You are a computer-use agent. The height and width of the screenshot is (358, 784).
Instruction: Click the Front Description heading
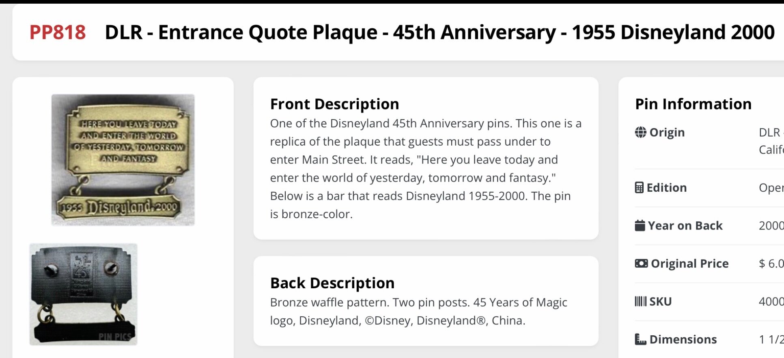[334, 104]
